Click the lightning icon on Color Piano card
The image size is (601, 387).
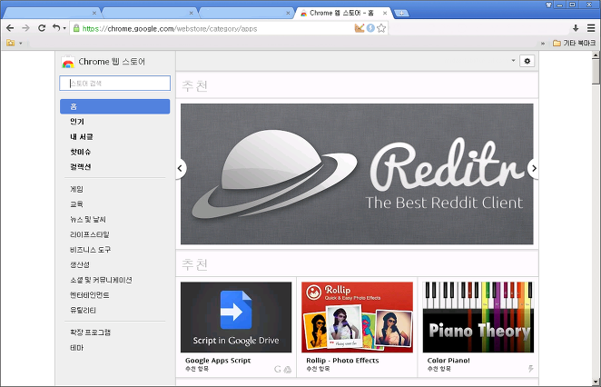click(x=531, y=369)
